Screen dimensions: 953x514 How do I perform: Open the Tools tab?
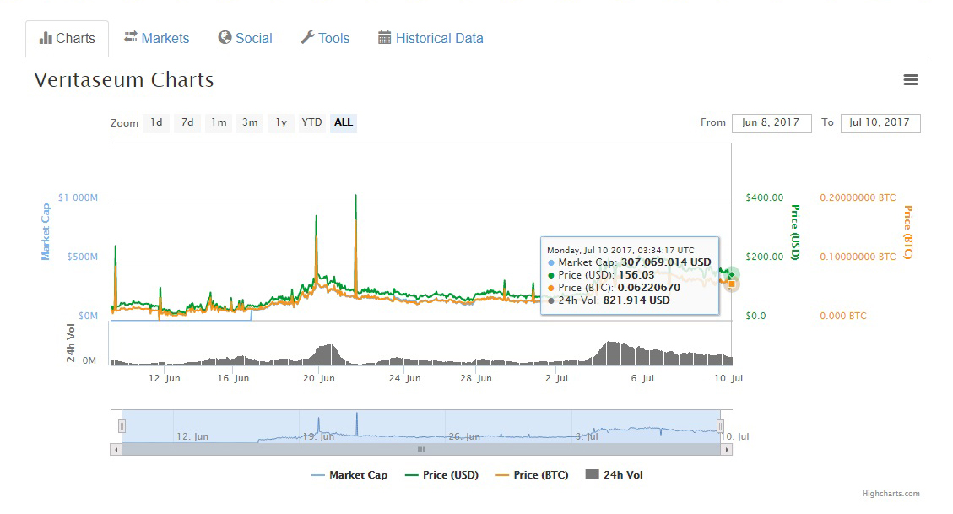(x=325, y=38)
